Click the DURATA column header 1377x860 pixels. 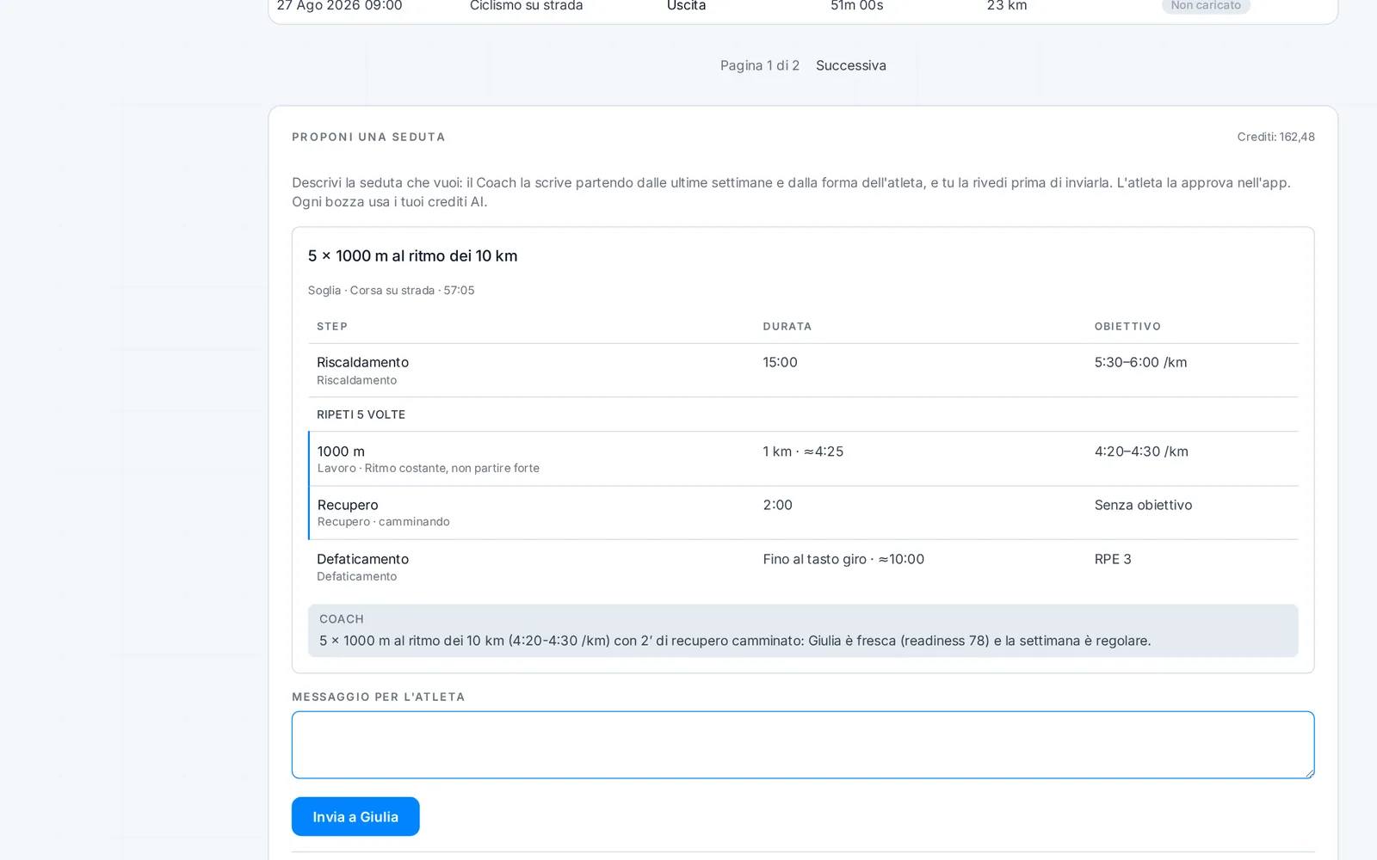[787, 327]
